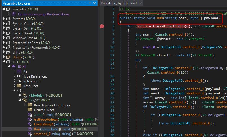The image size is (227, 137).
Task: Click the System.Xaml assembly icon
Action: point(8,33)
